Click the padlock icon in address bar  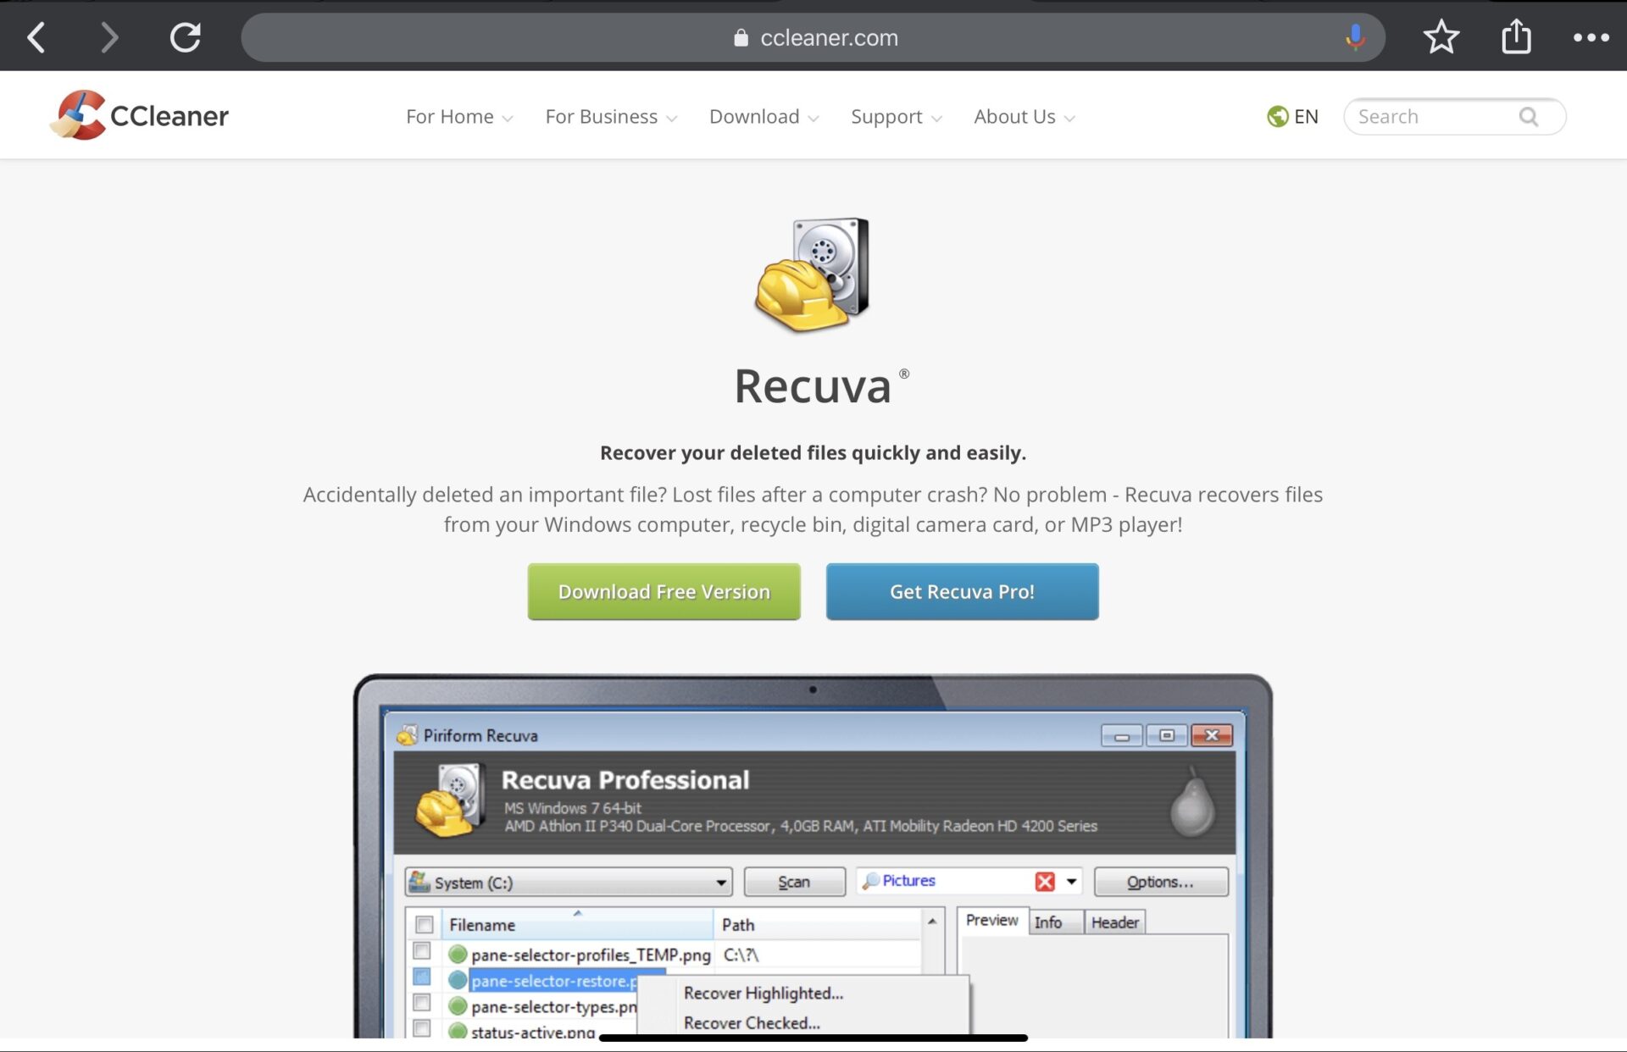point(741,37)
